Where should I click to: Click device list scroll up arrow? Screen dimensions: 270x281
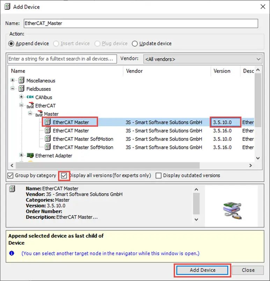(x=258, y=70)
